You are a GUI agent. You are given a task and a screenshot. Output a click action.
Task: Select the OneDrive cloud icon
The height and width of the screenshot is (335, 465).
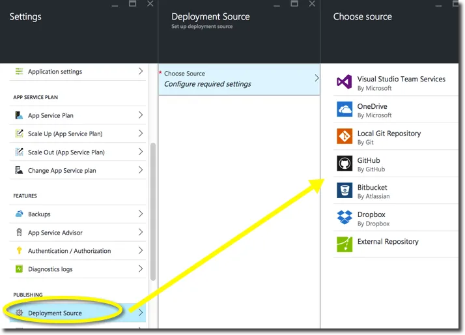(345, 109)
